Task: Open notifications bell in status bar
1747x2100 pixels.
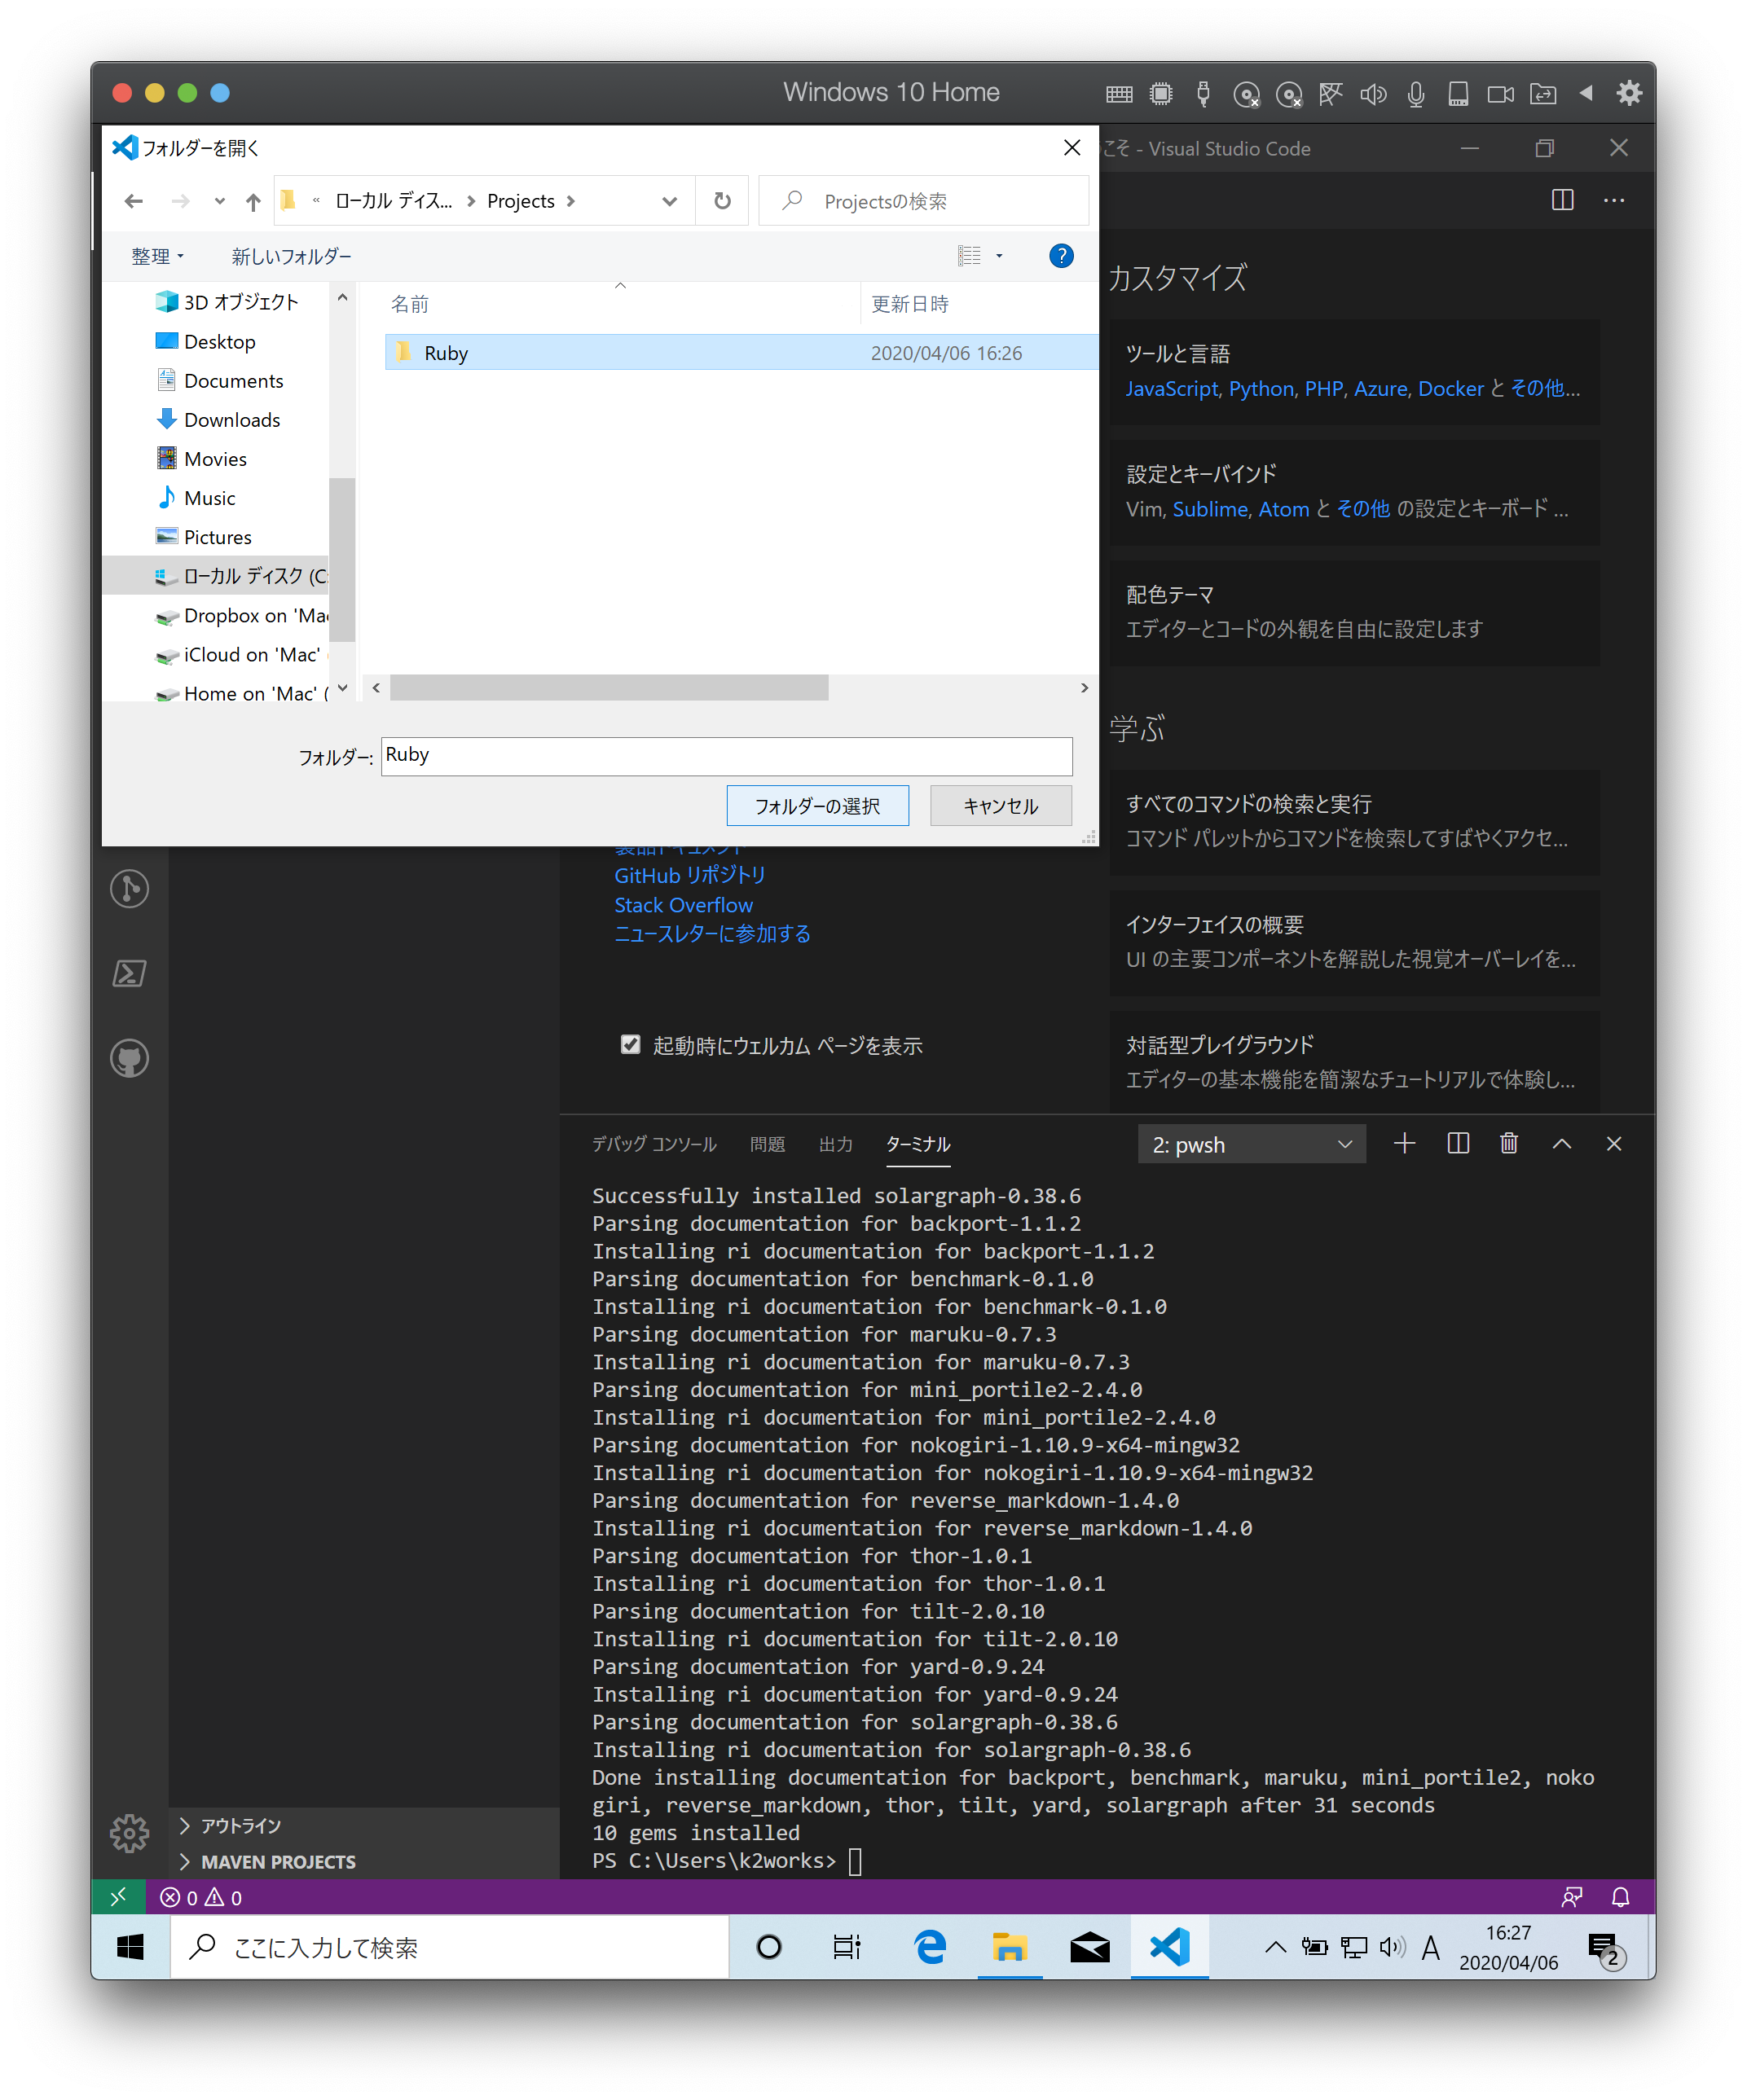Action: click(1620, 1897)
